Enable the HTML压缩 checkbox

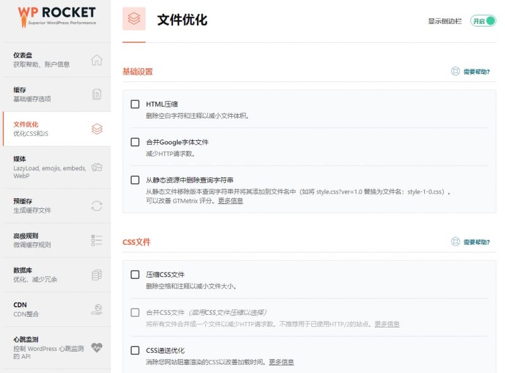[x=135, y=104]
